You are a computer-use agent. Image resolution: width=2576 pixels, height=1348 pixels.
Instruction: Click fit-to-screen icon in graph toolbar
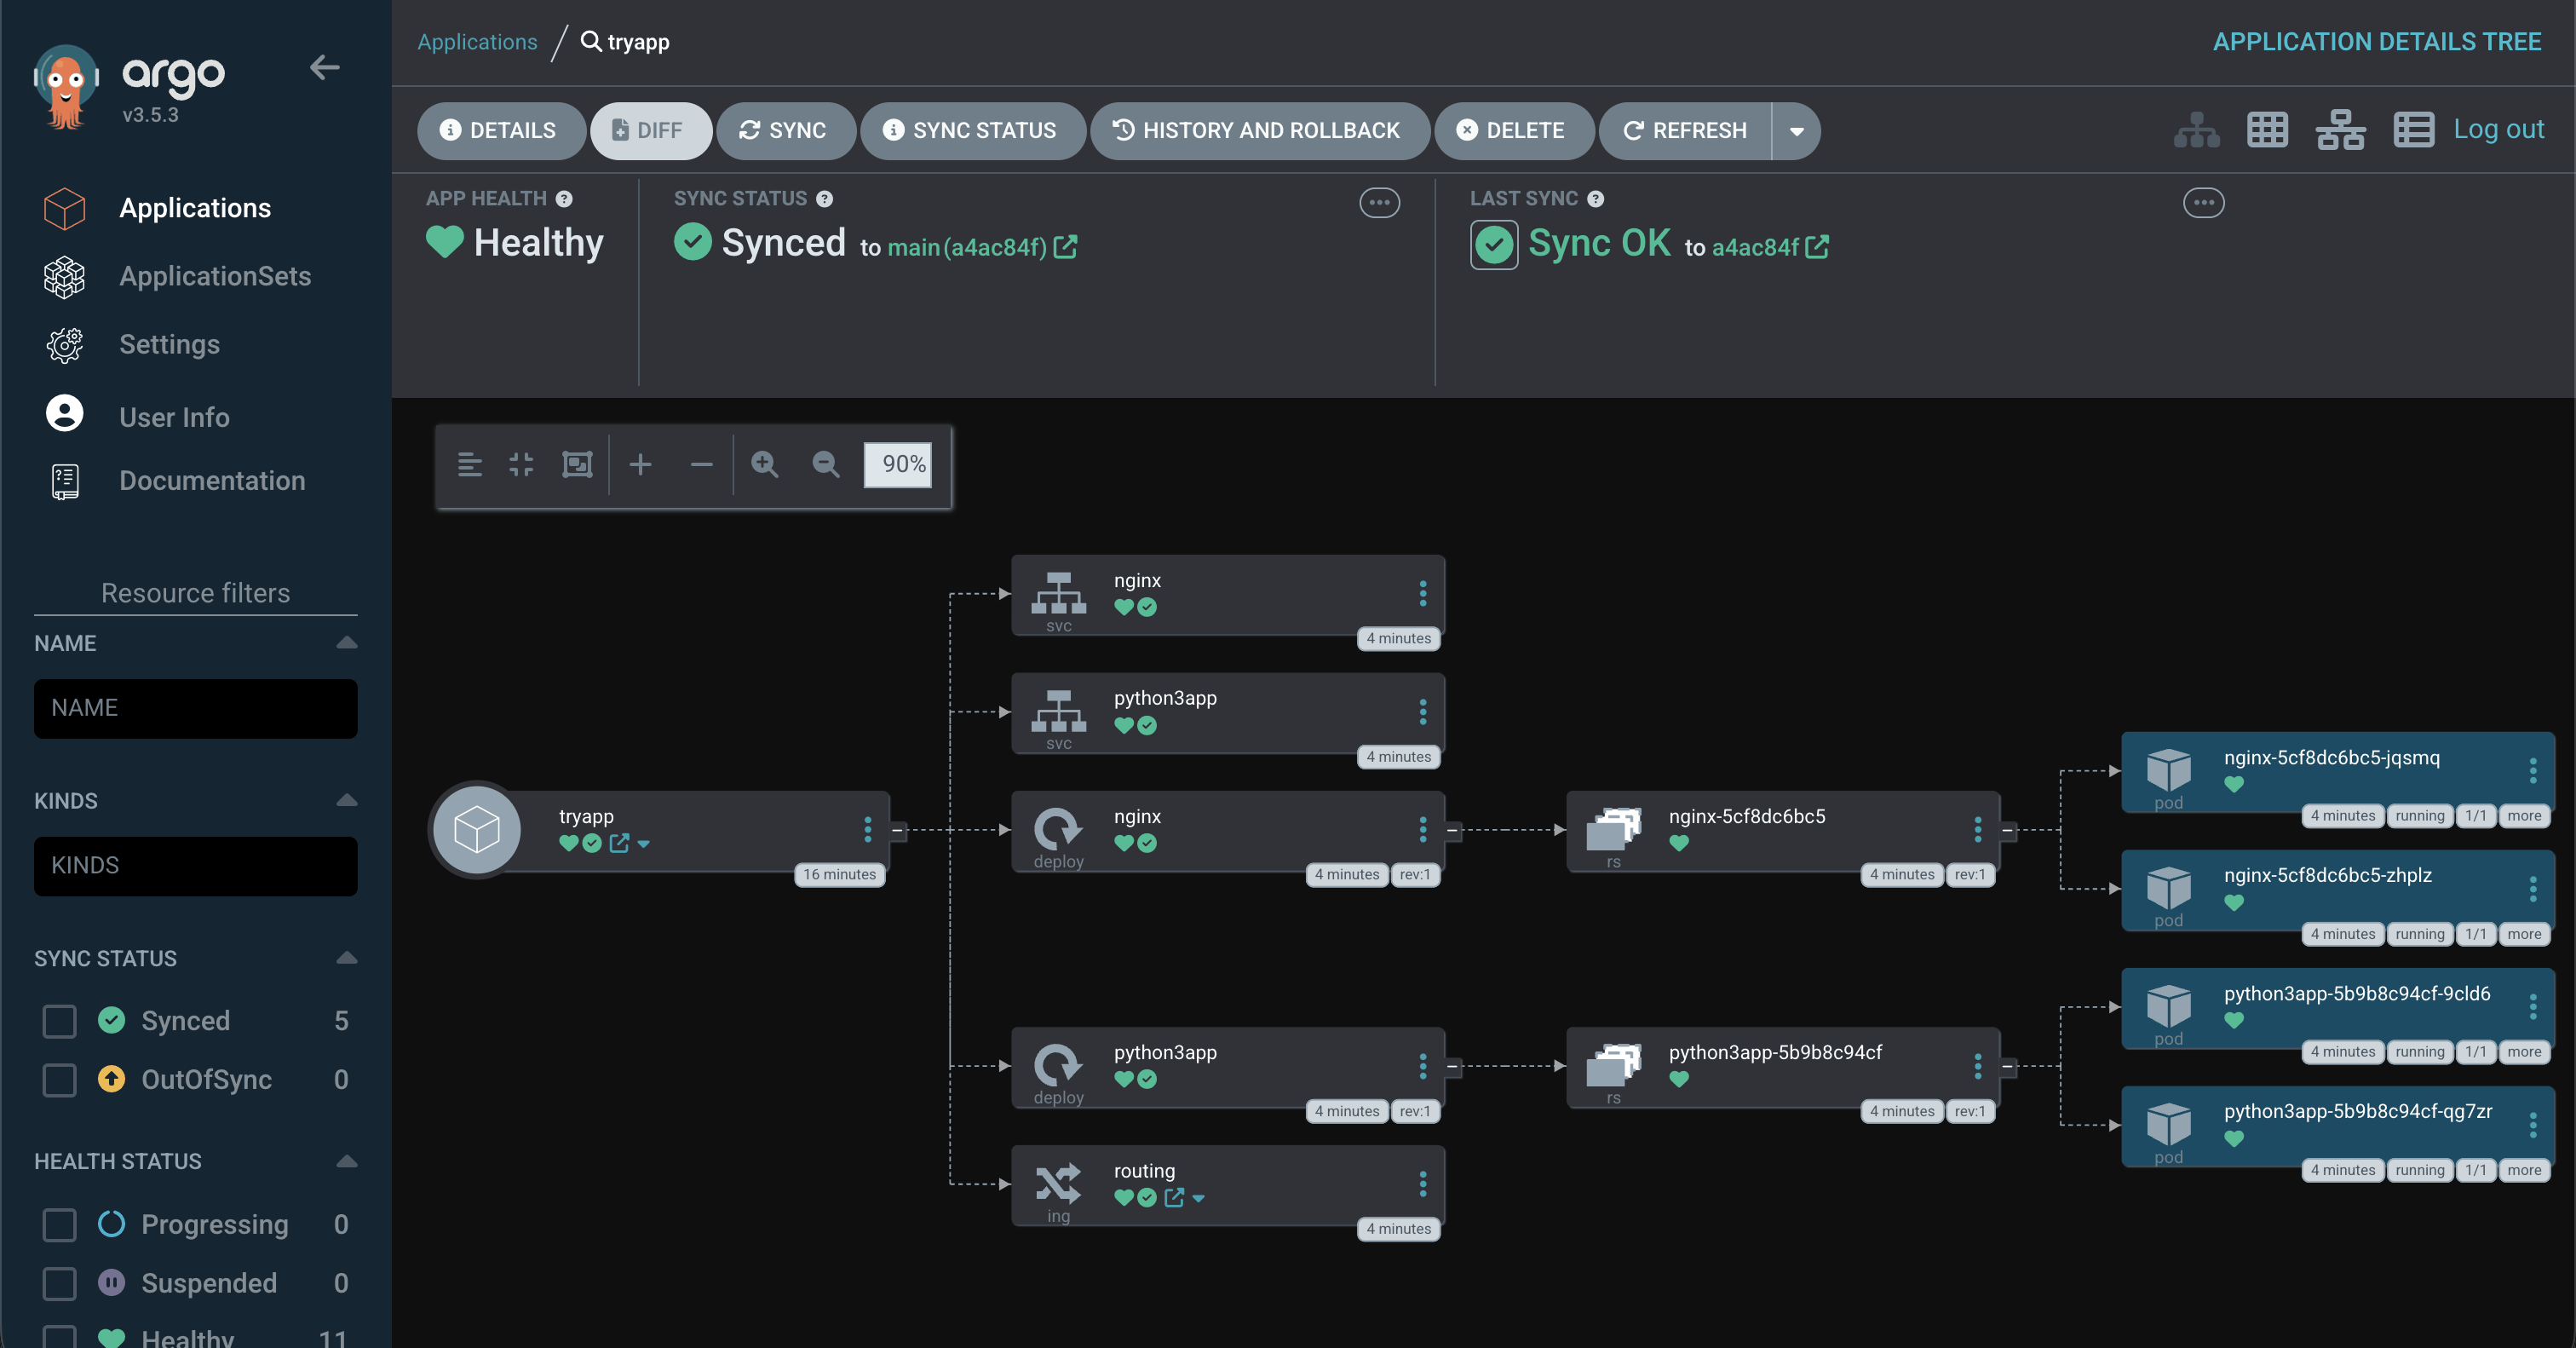click(x=577, y=464)
